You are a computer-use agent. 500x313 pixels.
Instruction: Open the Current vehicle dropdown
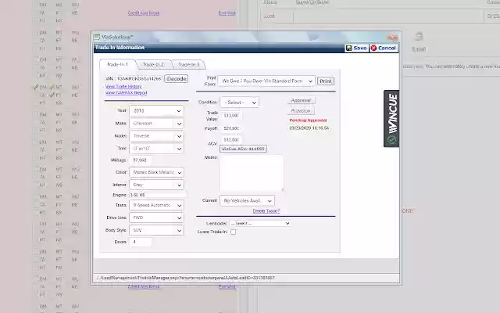coord(247,201)
